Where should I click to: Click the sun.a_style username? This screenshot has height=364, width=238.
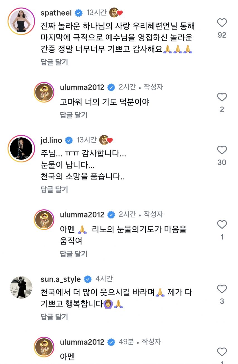point(61,279)
